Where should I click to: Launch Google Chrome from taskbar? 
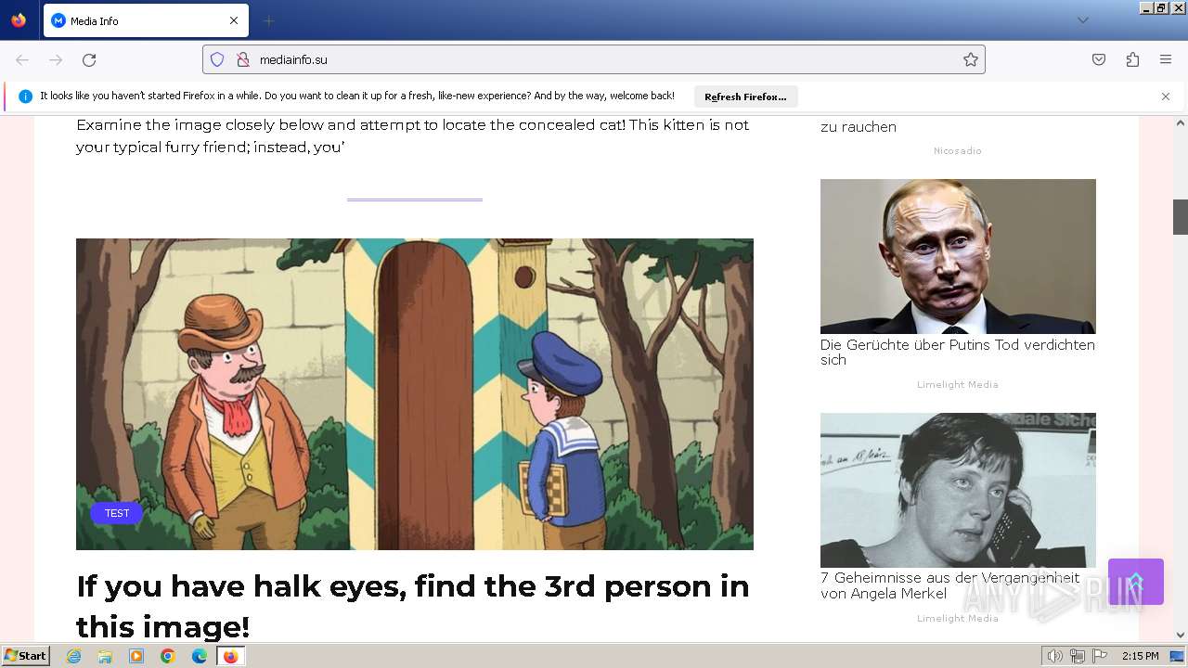[168, 656]
